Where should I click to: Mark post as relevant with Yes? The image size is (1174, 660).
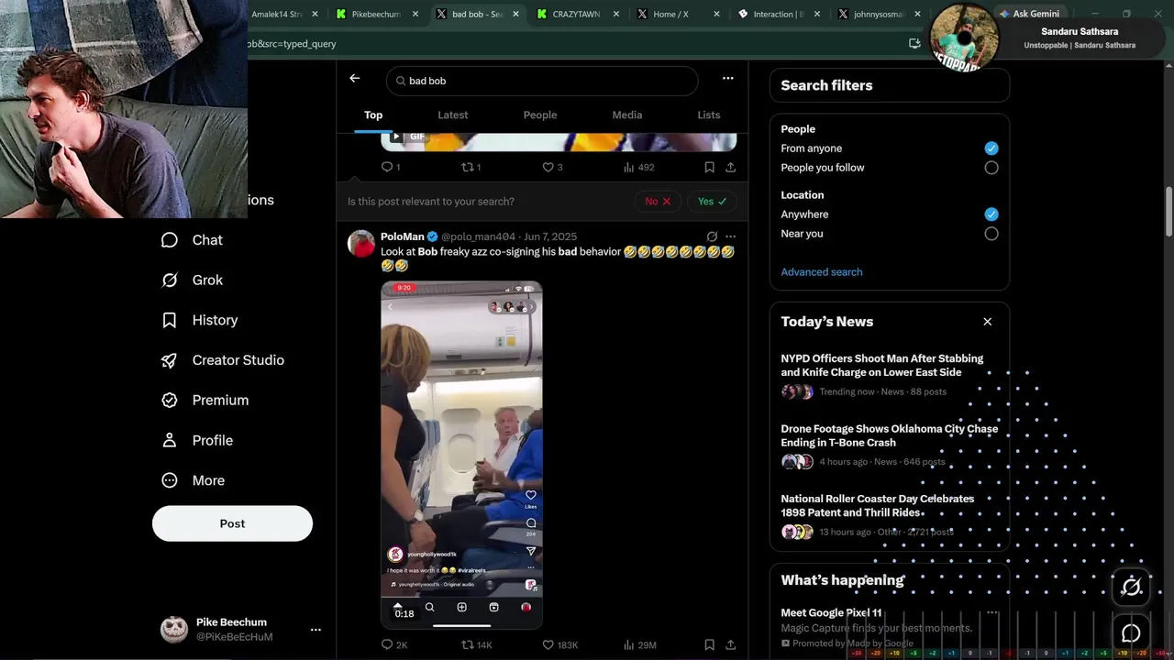[712, 202]
